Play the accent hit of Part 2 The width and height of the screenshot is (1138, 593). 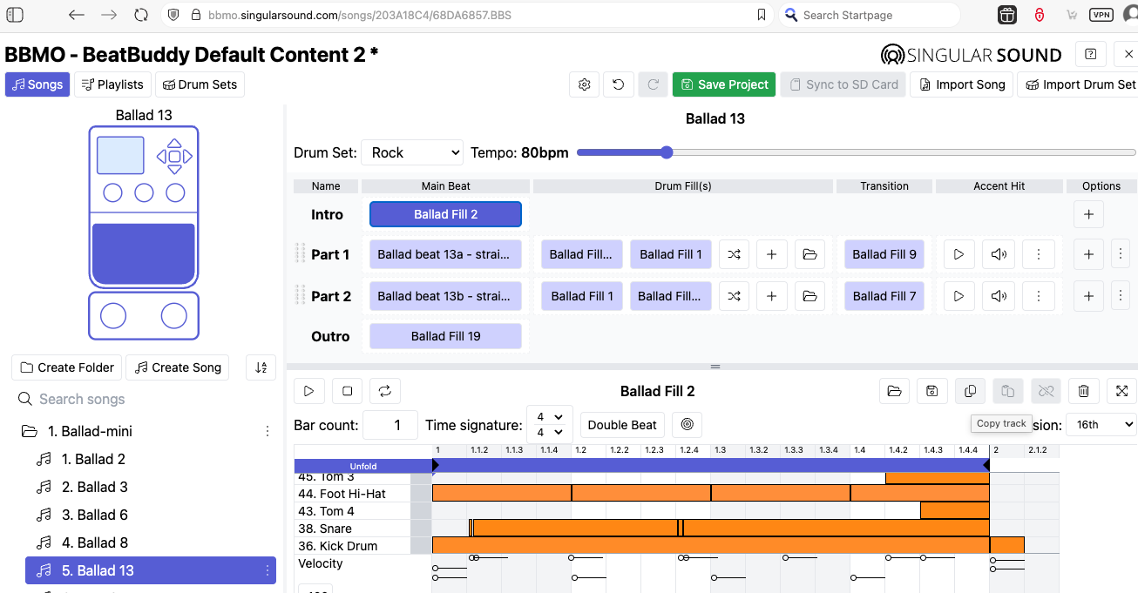click(958, 296)
